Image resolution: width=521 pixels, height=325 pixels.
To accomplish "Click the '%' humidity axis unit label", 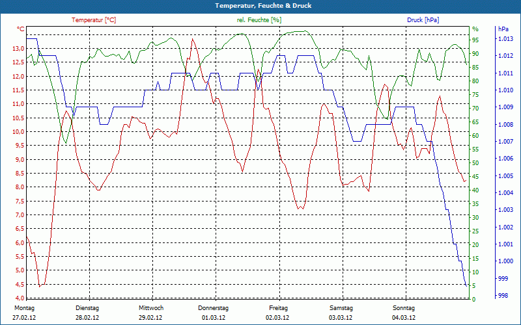I will (475, 29).
